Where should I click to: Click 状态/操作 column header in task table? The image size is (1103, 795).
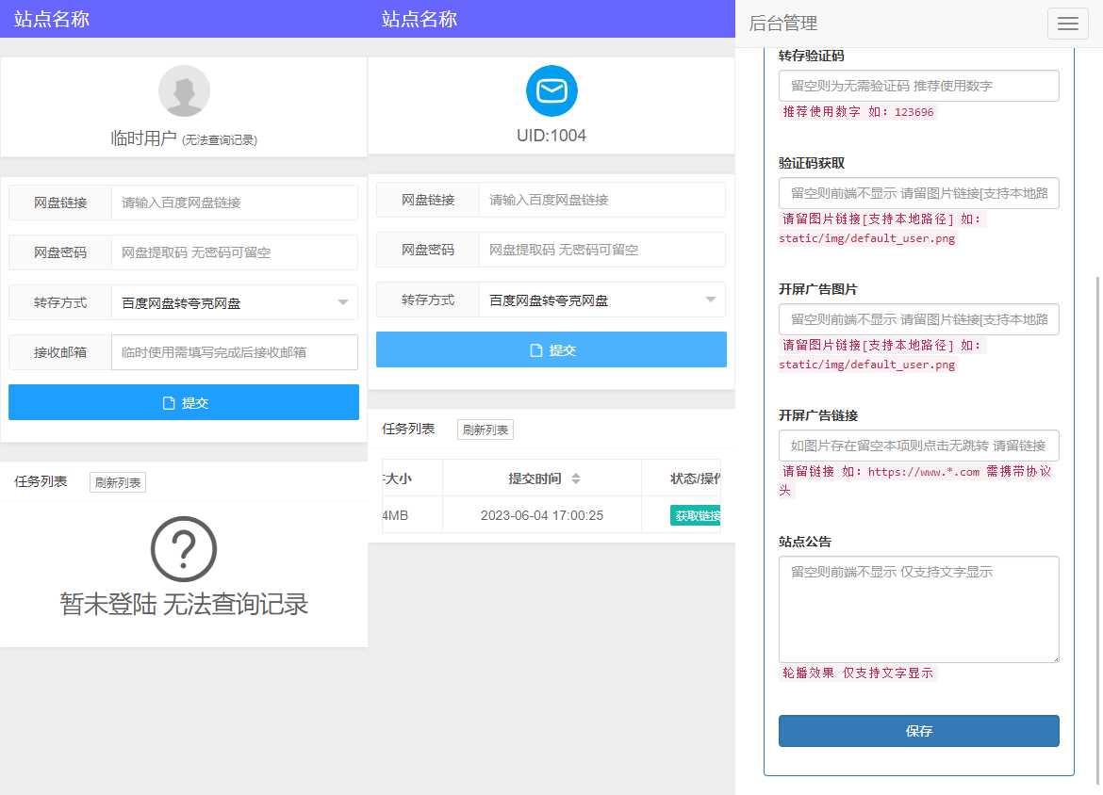[695, 478]
